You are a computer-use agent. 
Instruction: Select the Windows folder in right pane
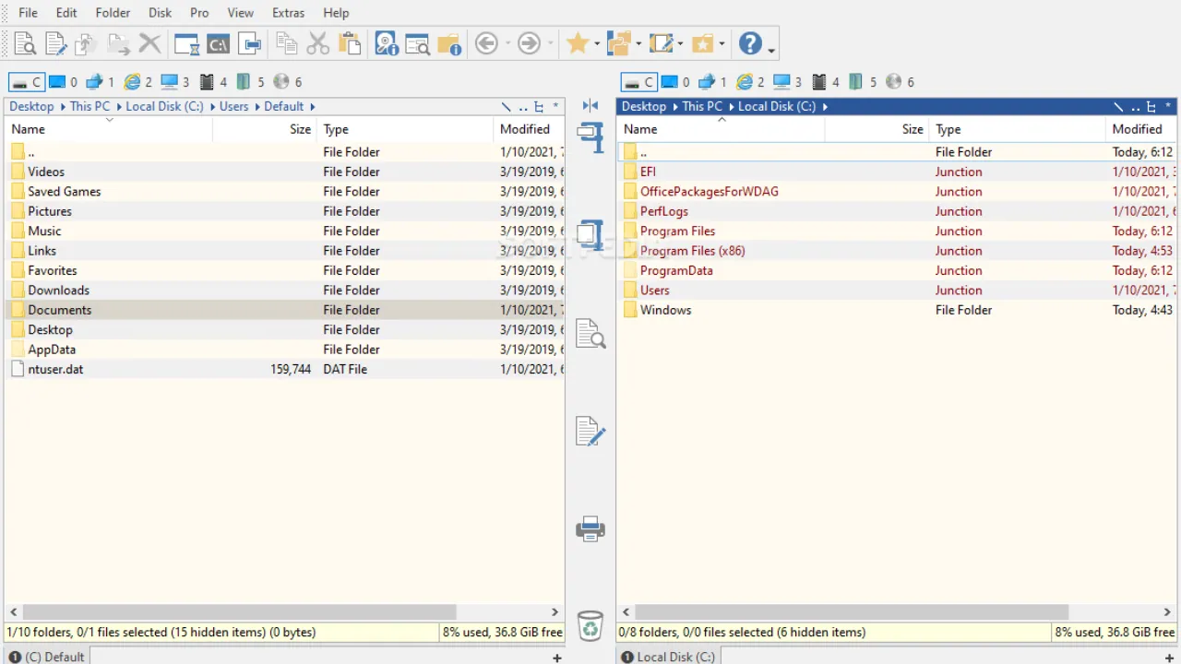(x=665, y=310)
